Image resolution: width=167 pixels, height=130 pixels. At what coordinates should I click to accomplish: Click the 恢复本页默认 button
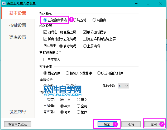pyautogui.click(x=18, y=124)
